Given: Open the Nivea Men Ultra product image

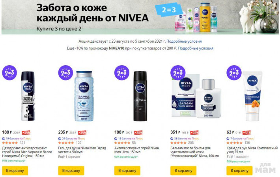Looking at the screenshot, I should pos(140,96).
